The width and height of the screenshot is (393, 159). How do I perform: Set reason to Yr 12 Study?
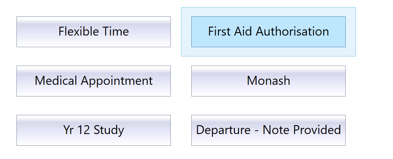point(94,130)
